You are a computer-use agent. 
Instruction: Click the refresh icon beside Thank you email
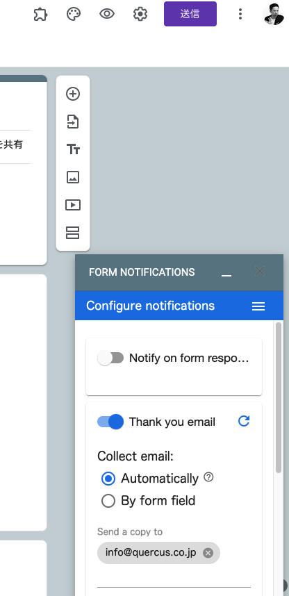pyautogui.click(x=244, y=421)
